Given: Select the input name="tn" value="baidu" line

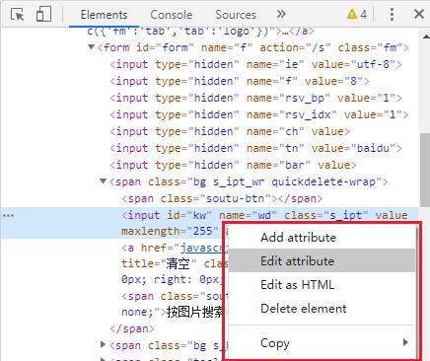Looking at the screenshot, I should click(255, 148).
